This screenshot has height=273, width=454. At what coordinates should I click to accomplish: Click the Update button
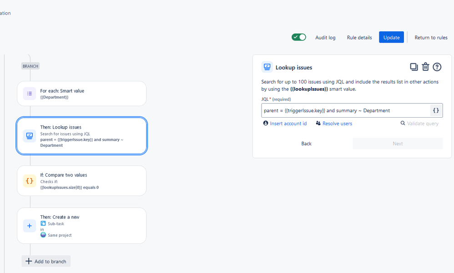point(392,37)
